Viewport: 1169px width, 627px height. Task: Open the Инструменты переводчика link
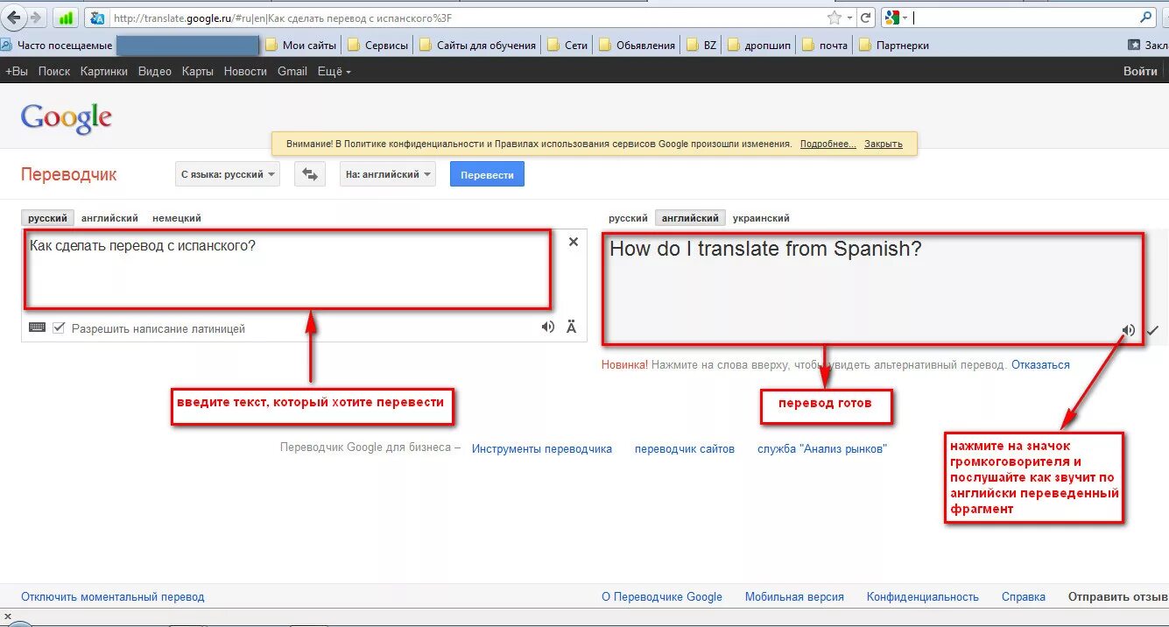(x=542, y=448)
